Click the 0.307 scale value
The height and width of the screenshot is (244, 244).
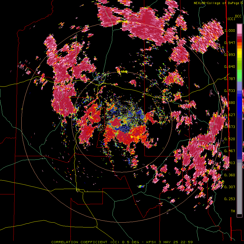pos(230,187)
